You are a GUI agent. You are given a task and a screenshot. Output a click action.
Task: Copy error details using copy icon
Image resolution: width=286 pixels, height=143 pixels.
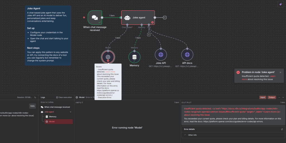point(282,129)
